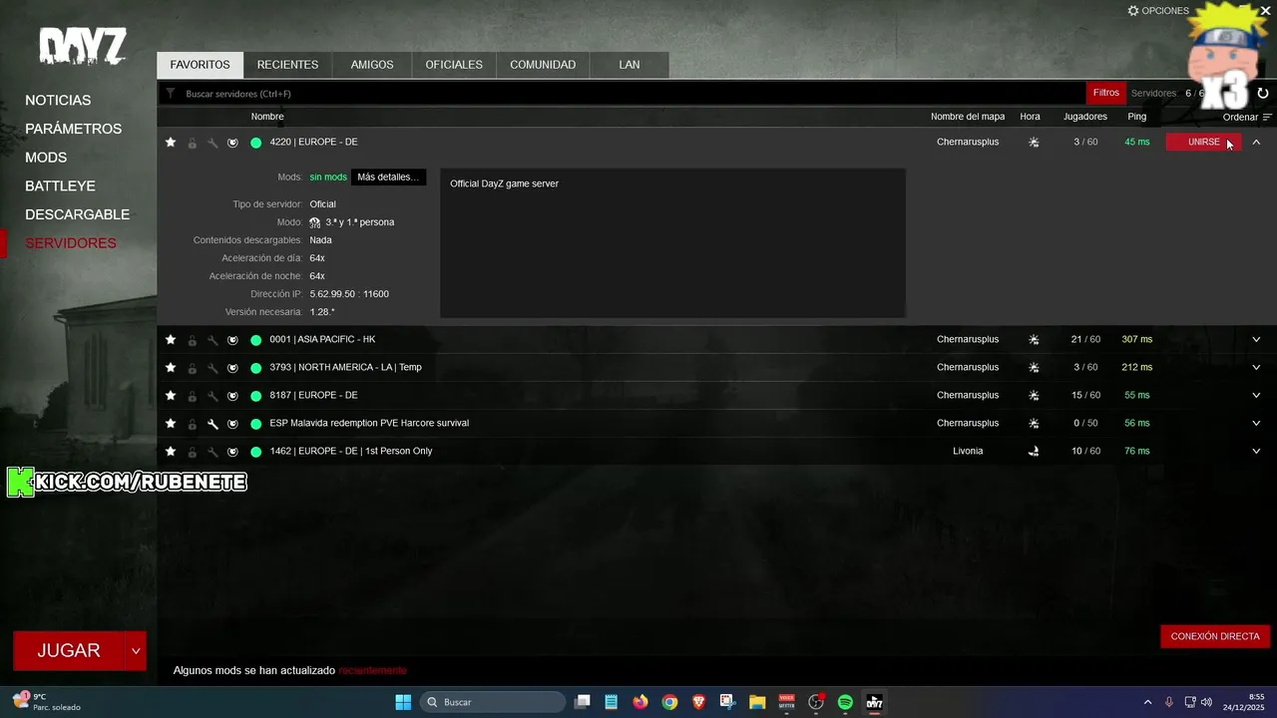Switch to the AMIGOS tab
The width and height of the screenshot is (1277, 718).
372,65
